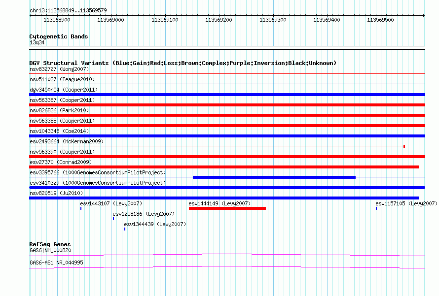Open variant label nsv826836 (Park2010)
The width and height of the screenshot is (439, 296).
point(59,110)
